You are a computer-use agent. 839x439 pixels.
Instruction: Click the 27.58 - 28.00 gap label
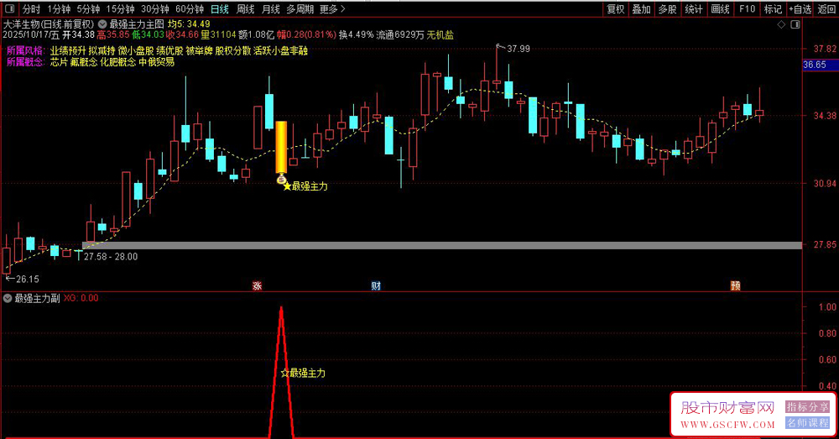(x=111, y=257)
